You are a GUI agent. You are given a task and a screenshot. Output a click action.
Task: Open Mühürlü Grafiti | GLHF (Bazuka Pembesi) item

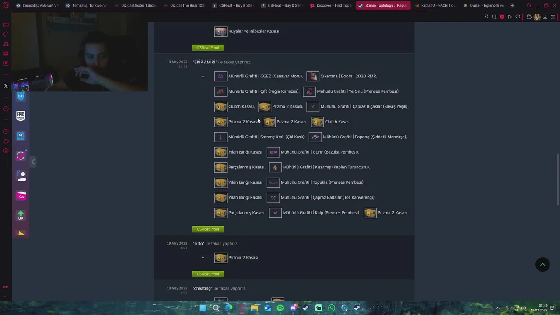(x=319, y=152)
